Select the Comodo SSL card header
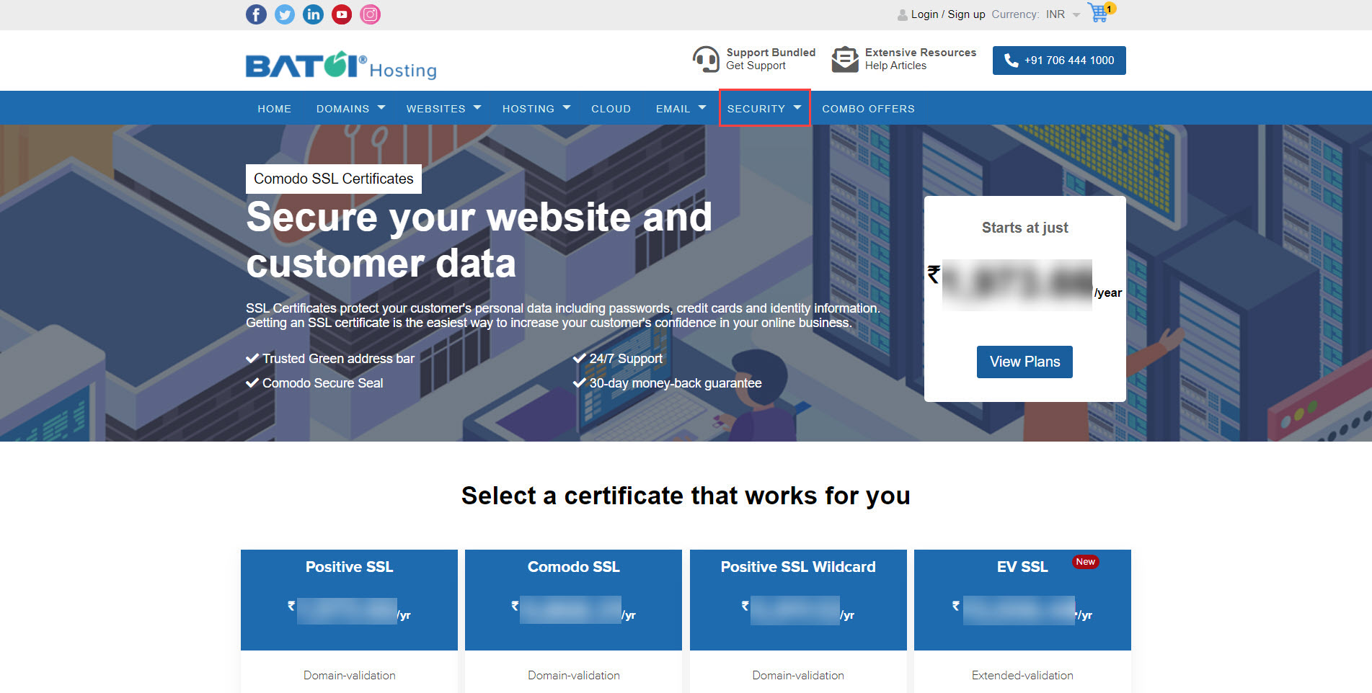The width and height of the screenshot is (1372, 693). tap(573, 600)
